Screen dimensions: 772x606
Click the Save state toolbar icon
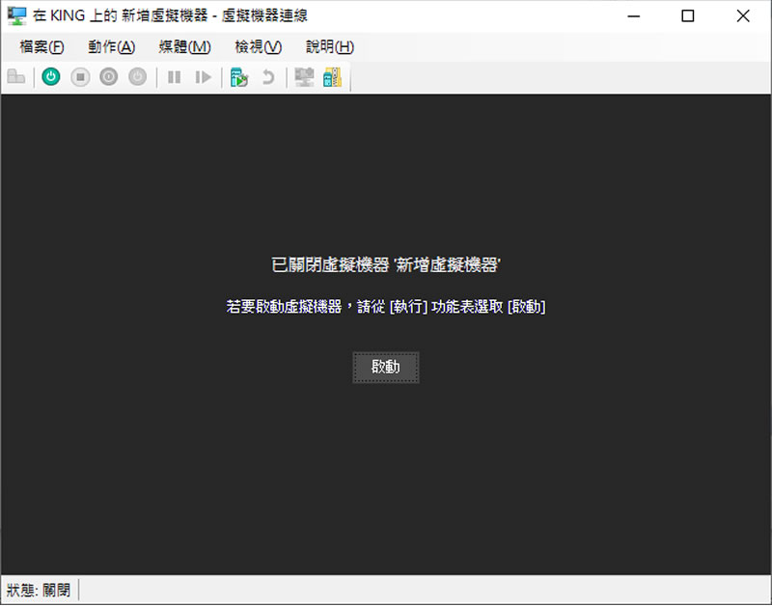[137, 77]
